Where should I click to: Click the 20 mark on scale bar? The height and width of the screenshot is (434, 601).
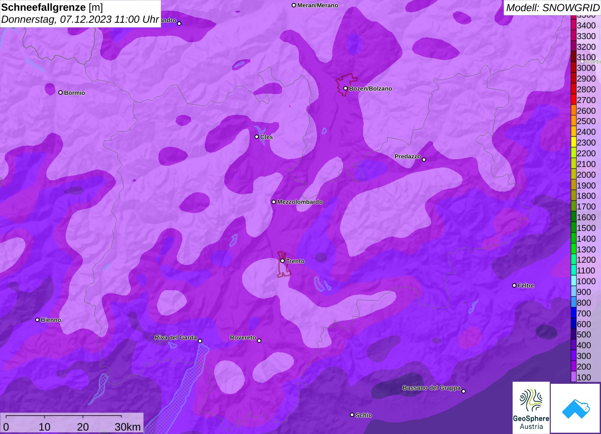pyautogui.click(x=83, y=427)
